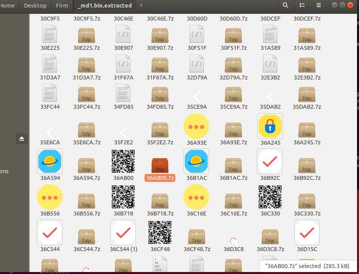Select the 32E3B2 markup file icon
Screen dimensions: 359x274
pos(270,64)
